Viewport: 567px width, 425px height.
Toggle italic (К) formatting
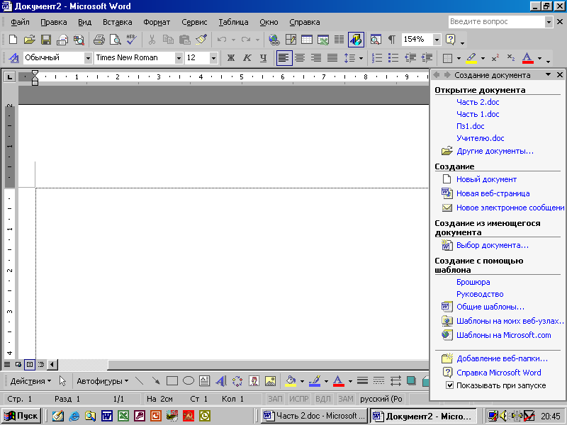click(247, 58)
